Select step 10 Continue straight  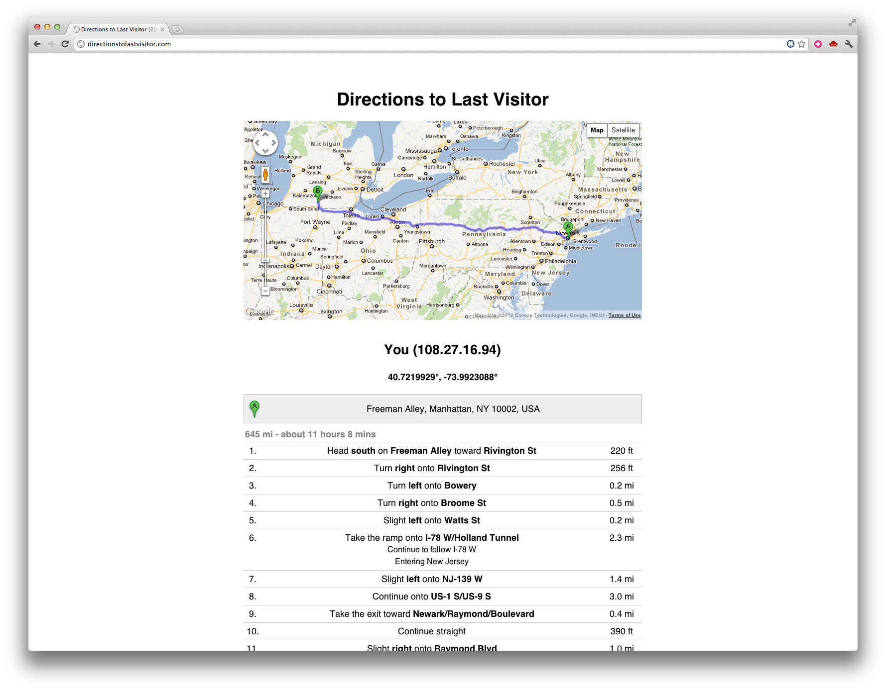pyautogui.click(x=442, y=631)
